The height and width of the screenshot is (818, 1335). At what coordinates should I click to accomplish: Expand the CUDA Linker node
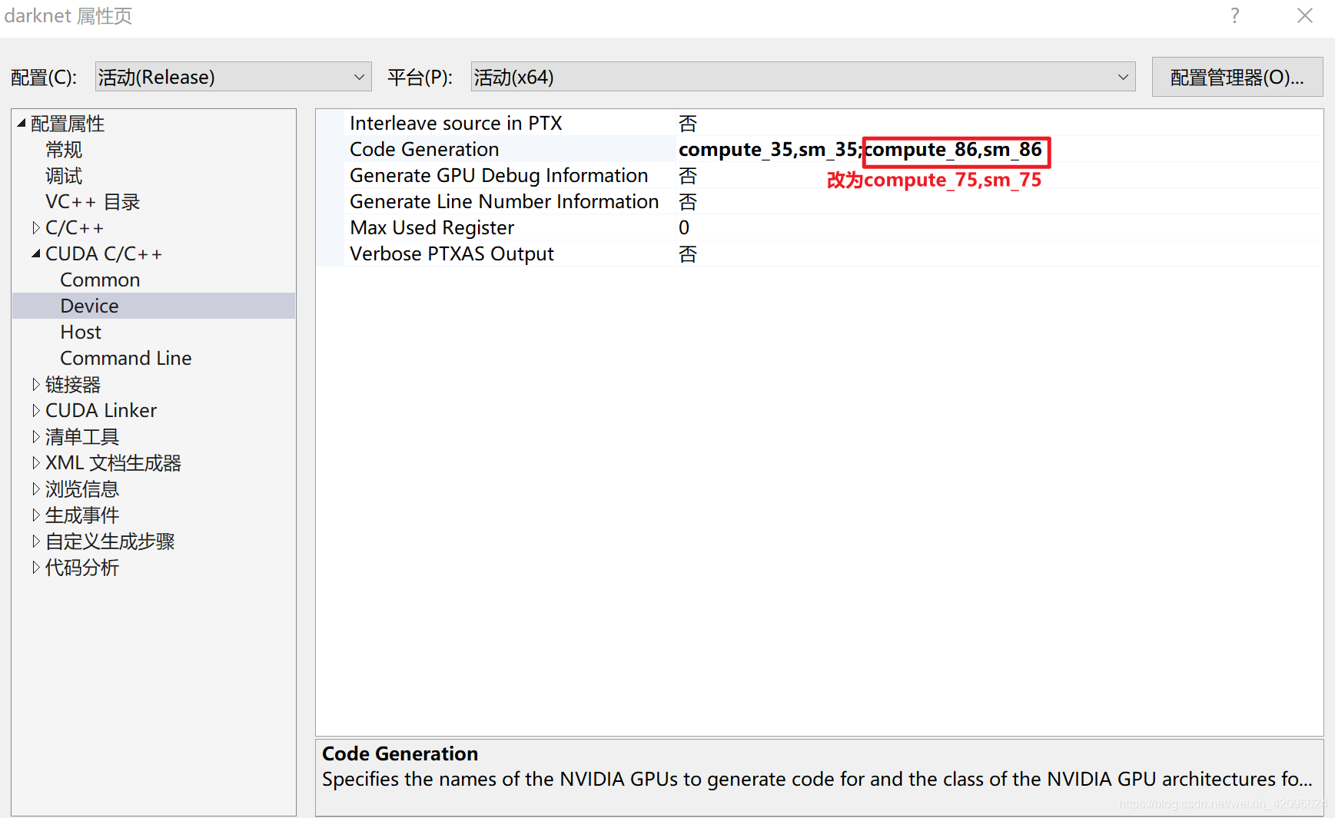point(36,410)
